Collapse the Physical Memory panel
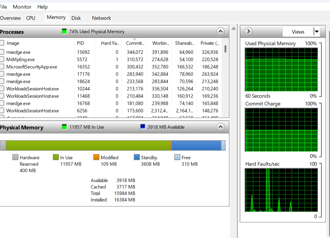330x238 pixels. click(220, 126)
